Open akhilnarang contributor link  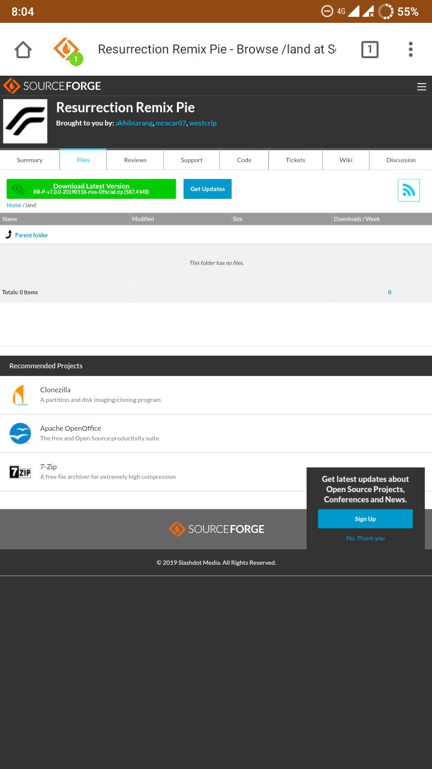coord(134,123)
